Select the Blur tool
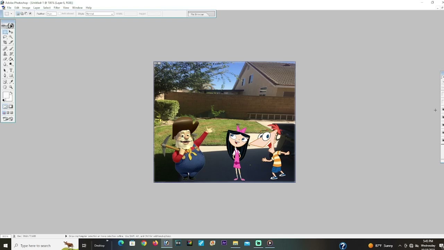444x250 pixels. [x=5, y=64]
